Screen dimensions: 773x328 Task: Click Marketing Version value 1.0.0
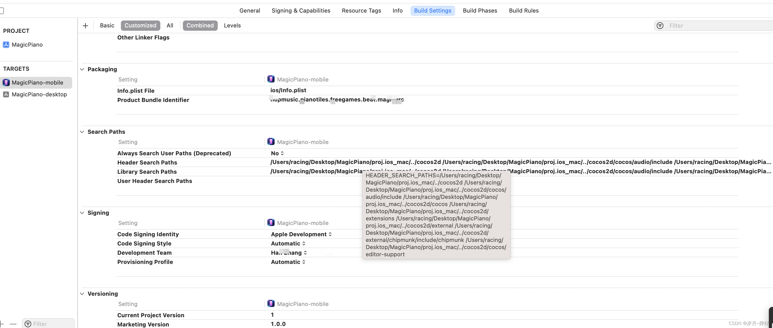(278, 324)
